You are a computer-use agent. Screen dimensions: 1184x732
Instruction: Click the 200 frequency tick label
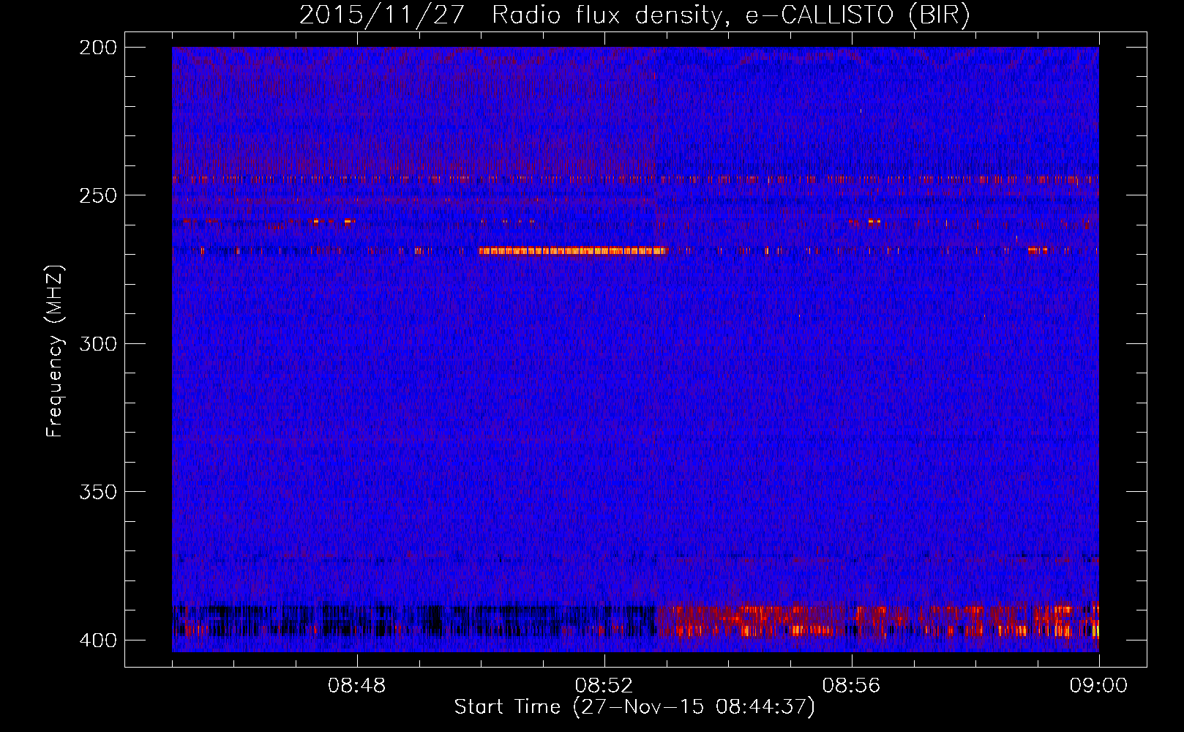[x=97, y=48]
